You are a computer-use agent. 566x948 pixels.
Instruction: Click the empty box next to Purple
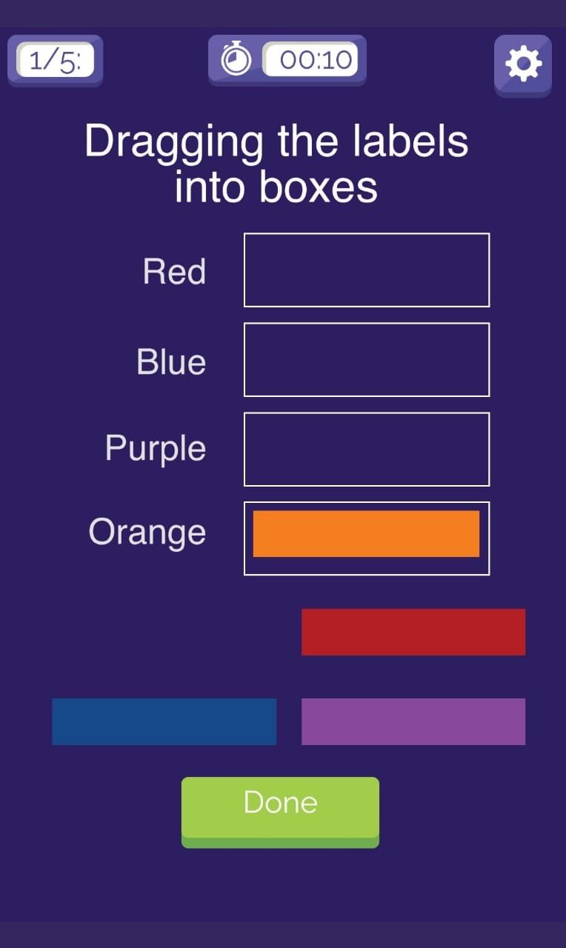(367, 449)
